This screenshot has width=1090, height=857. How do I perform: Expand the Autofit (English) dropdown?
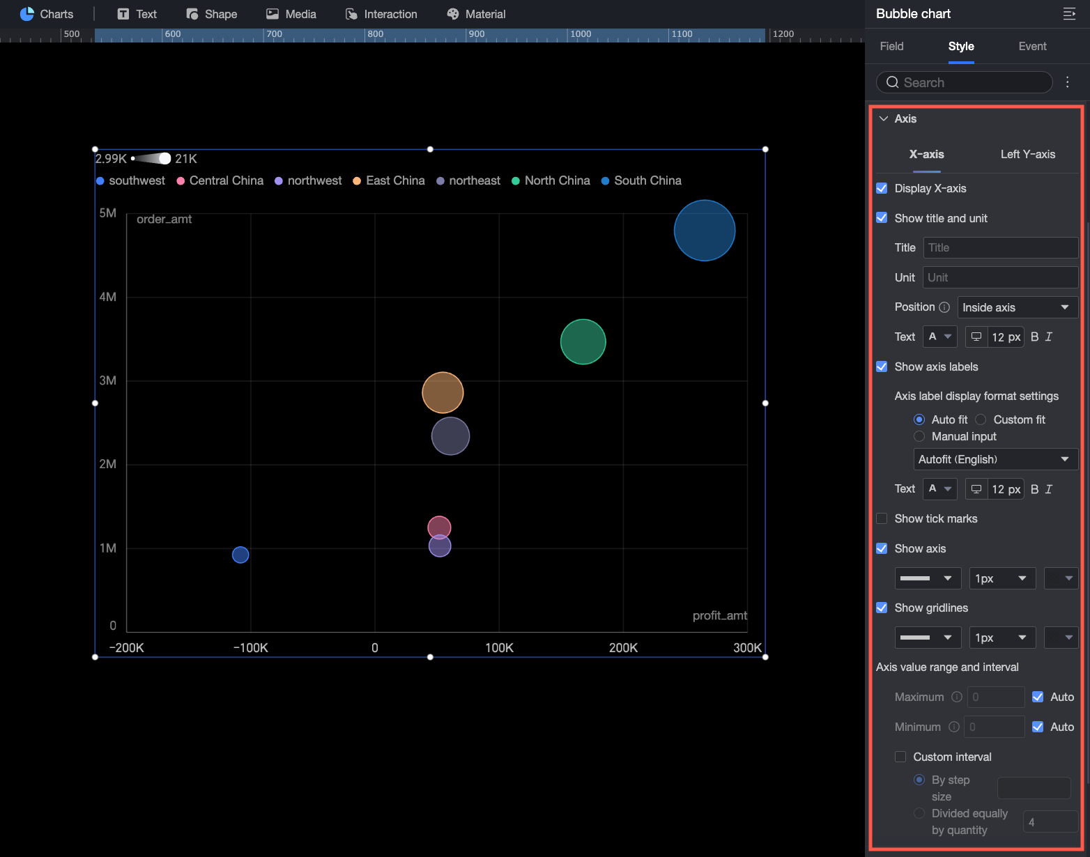pyautogui.click(x=995, y=459)
